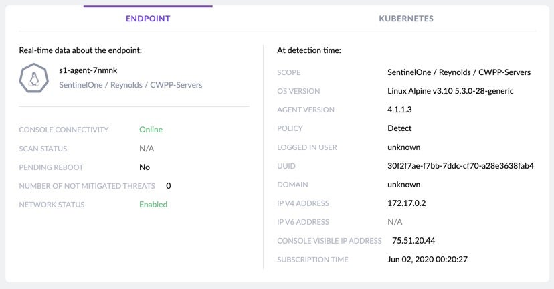Click the IP V6 Address N/A value
Image resolution: width=554 pixels, height=289 pixels.
(395, 222)
